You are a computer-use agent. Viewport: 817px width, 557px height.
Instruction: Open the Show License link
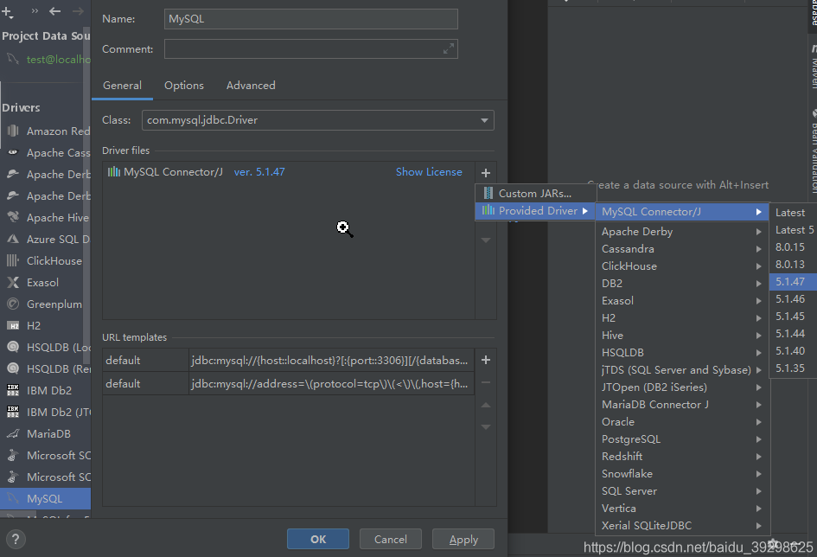point(429,172)
